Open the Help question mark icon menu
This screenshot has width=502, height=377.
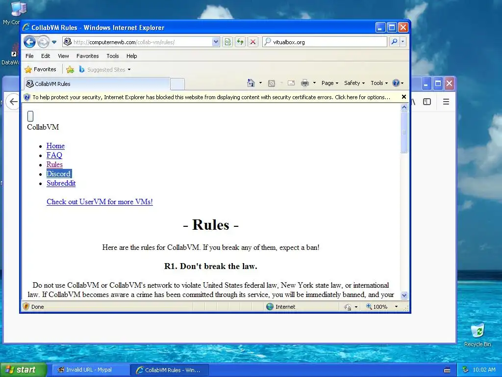pos(398,83)
